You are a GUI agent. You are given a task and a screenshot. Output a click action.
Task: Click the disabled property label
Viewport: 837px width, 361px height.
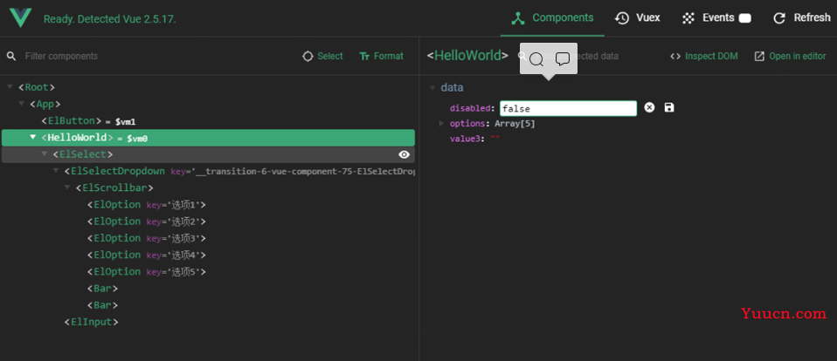pos(470,109)
